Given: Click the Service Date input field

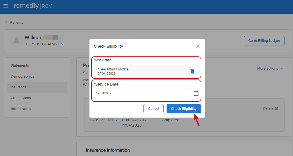Looking at the screenshot, I should tap(147, 93).
